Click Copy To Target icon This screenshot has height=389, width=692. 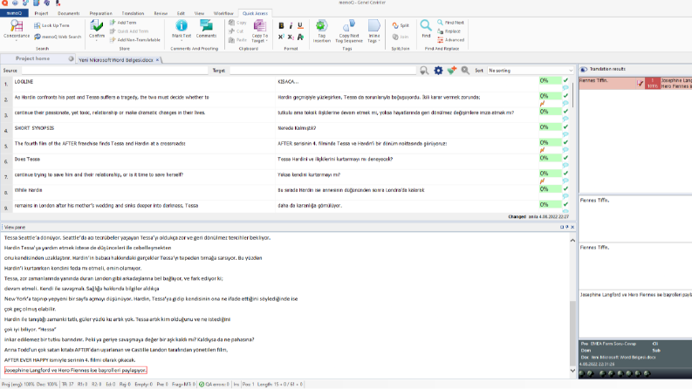[x=260, y=26]
